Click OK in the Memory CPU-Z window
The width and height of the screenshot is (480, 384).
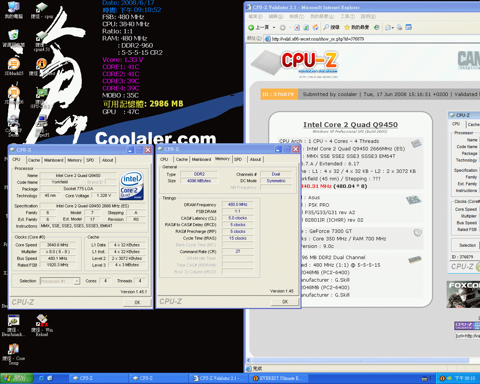(285, 301)
